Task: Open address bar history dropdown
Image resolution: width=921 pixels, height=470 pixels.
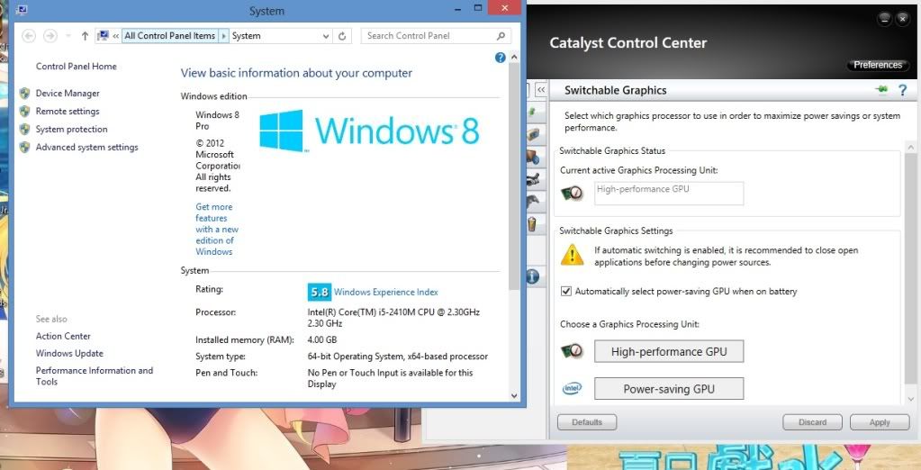Action: tap(326, 36)
